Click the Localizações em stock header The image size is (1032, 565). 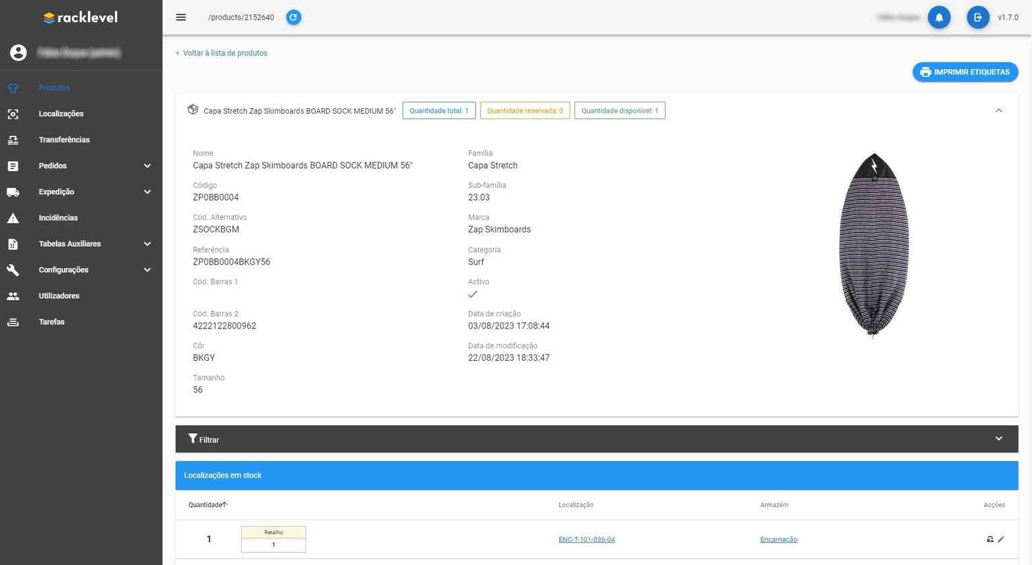[597, 475]
